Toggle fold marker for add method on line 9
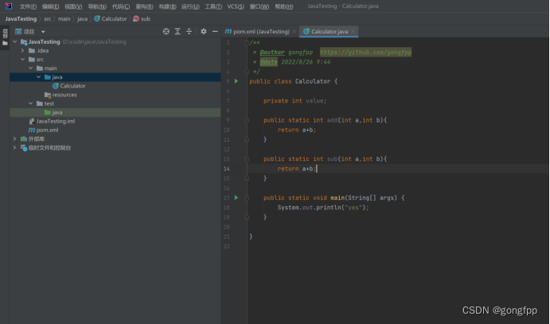550x324 pixels. [247, 120]
